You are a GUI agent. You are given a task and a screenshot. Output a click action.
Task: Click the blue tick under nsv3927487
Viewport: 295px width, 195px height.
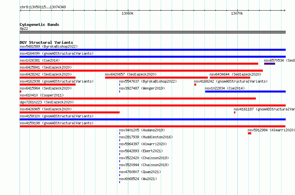coord(120,92)
